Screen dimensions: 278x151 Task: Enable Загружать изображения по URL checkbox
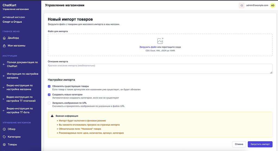click(x=49, y=103)
